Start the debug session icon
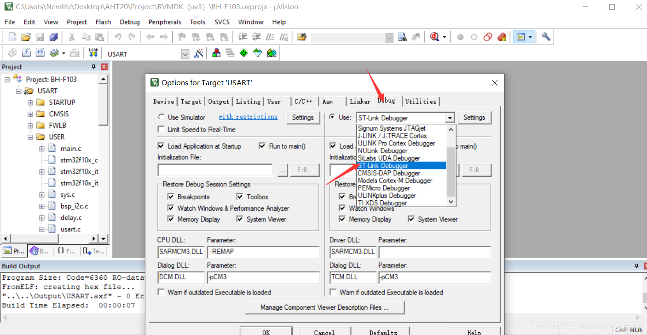This screenshot has width=647, height=335. [435, 37]
